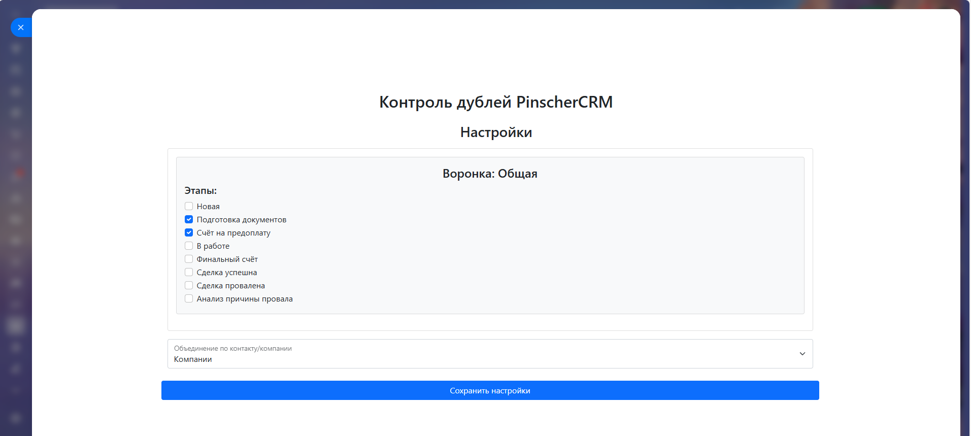The height and width of the screenshot is (436, 971).
Task: Click the Сохранить настройки button
Action: [x=490, y=390]
